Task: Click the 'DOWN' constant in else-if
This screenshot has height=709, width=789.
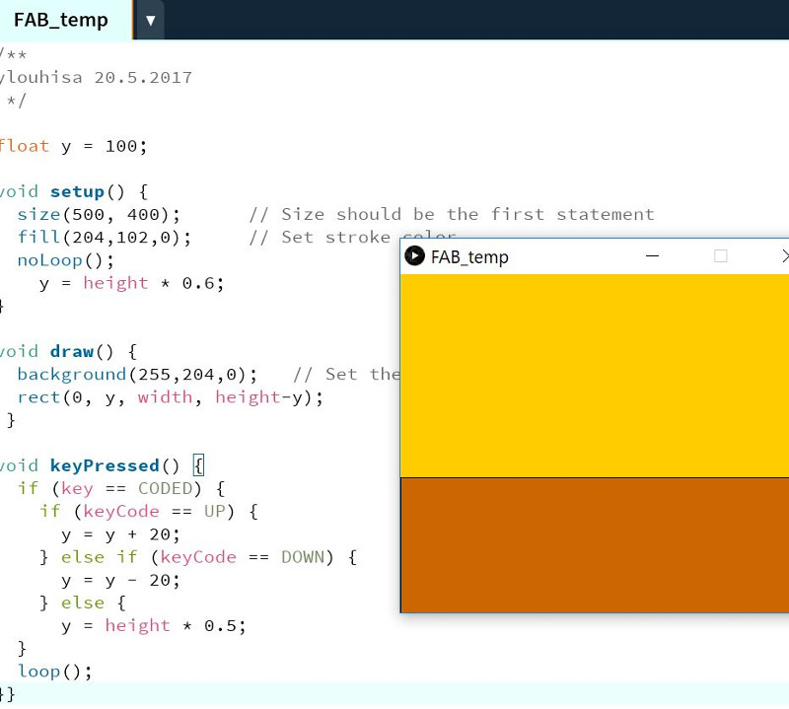Action: (x=303, y=557)
